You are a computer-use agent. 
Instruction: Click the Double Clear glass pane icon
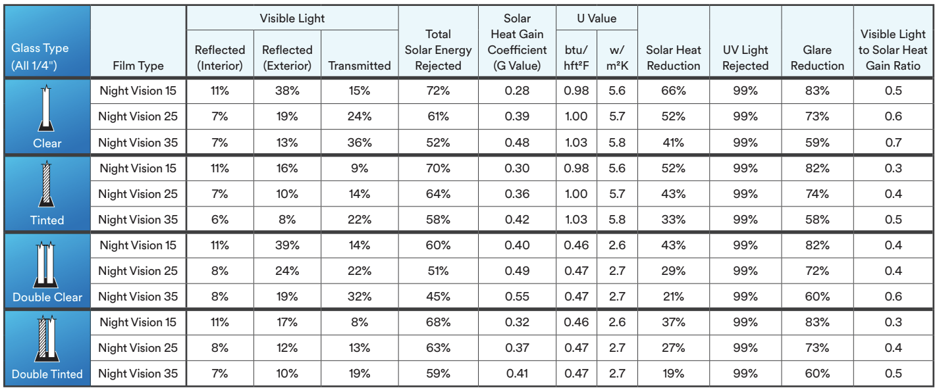[47, 263]
